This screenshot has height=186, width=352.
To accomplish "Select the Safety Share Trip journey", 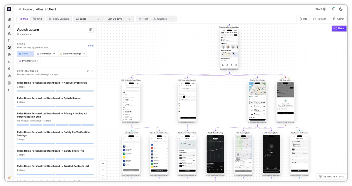I will tap(55, 154).
